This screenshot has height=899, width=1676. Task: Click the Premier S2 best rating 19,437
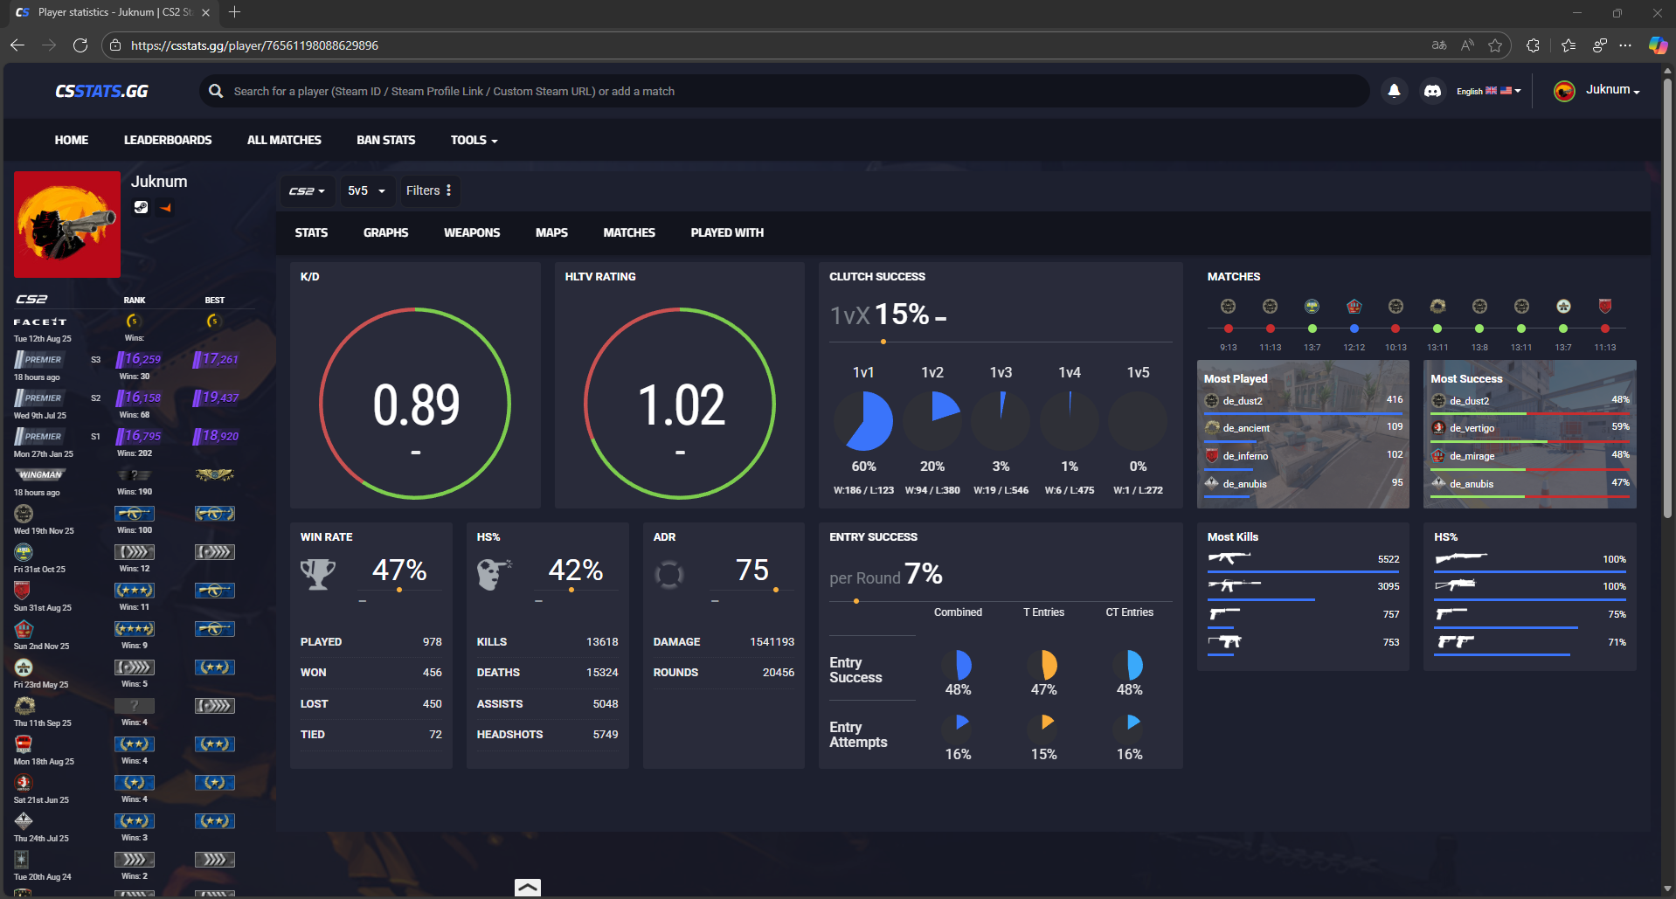[216, 398]
